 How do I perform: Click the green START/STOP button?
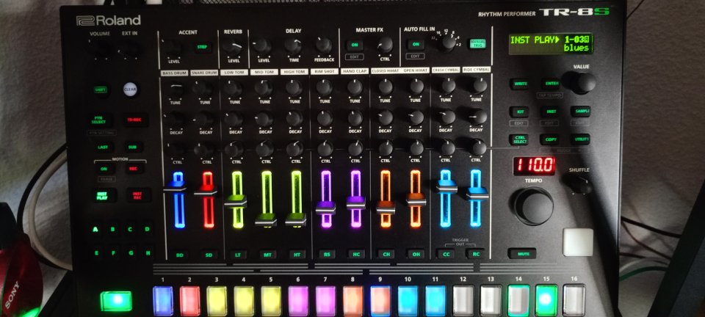(x=116, y=301)
